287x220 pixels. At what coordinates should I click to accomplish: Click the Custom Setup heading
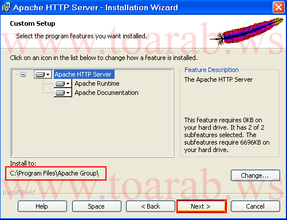(33, 23)
